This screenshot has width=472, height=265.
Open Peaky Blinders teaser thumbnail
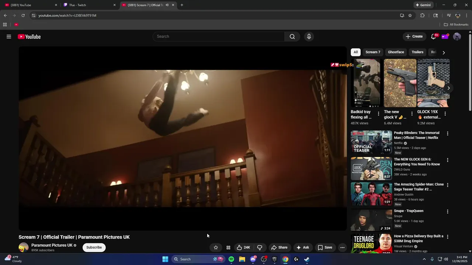[371, 142]
